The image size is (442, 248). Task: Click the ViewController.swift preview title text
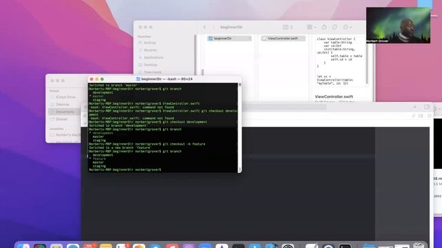click(334, 96)
